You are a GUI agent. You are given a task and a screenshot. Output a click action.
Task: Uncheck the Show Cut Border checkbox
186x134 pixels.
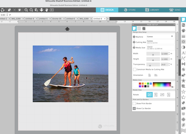[x=134, y=108]
